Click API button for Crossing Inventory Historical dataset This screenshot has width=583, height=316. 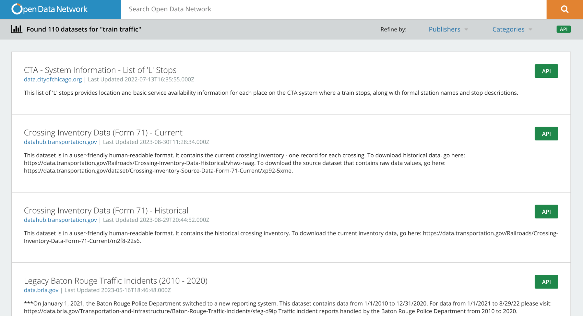[x=546, y=212]
